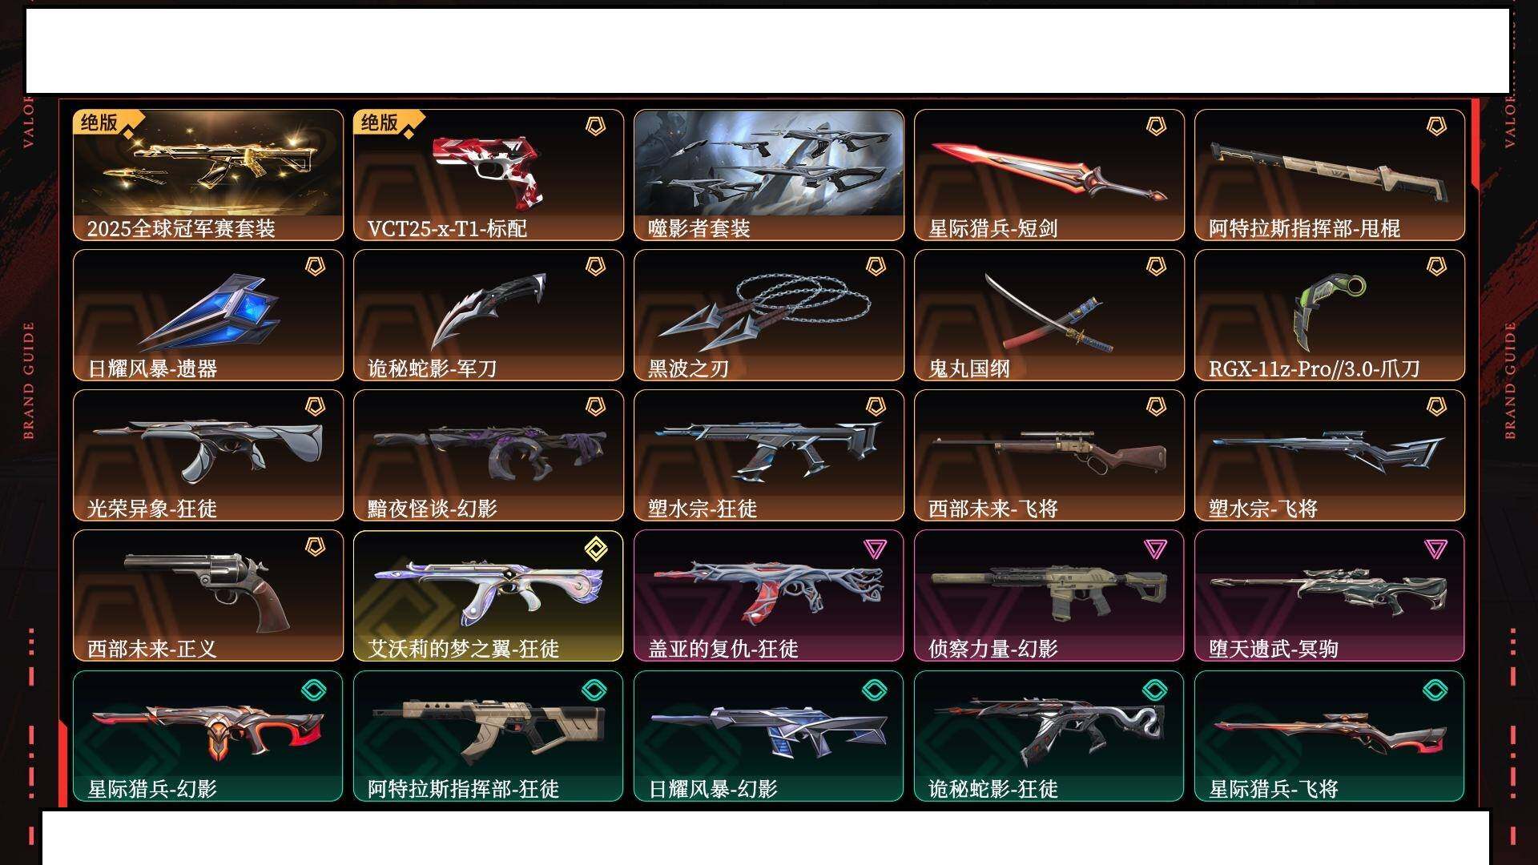Click the tier icon on RGX-11z-Pro//3.0-爪刀
Viewport: 1538px width, 865px height.
pyautogui.click(x=1435, y=267)
